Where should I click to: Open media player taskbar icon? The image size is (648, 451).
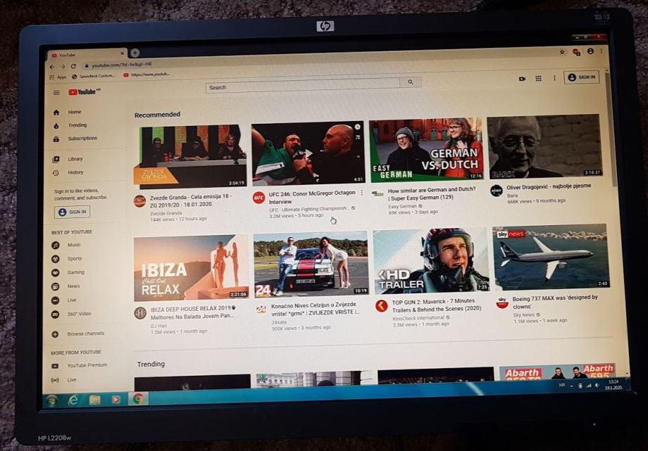pos(116,400)
